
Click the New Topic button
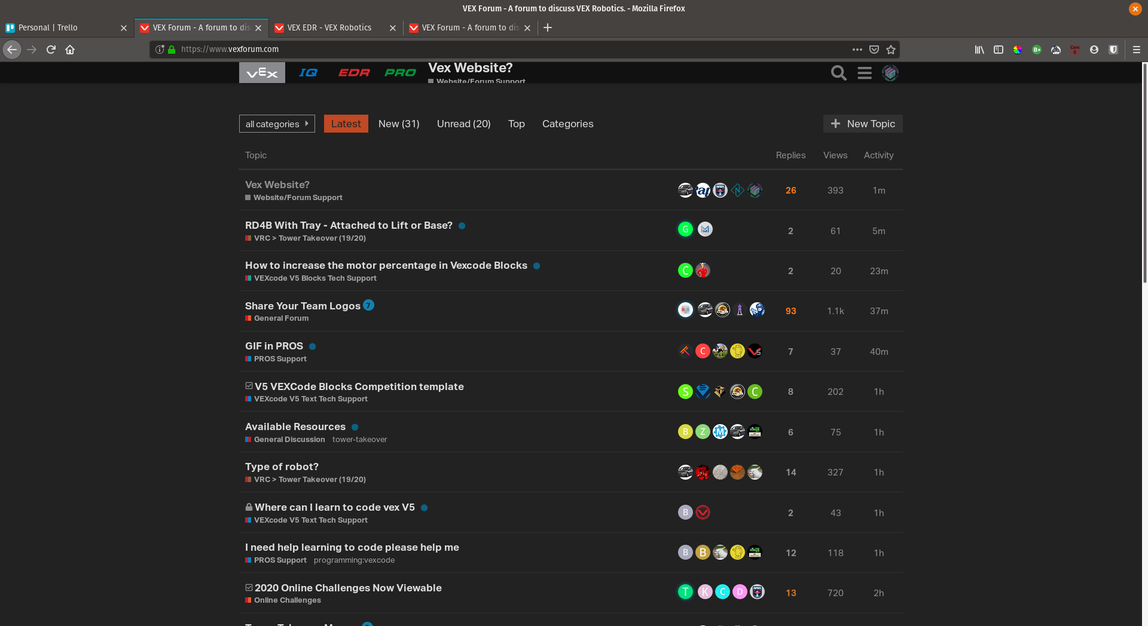[863, 124]
